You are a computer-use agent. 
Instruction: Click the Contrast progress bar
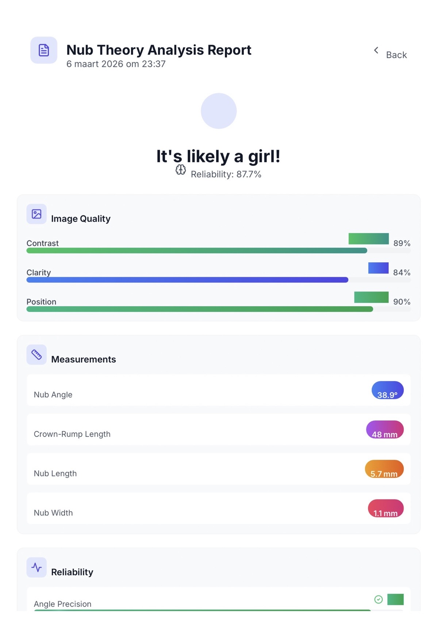tap(197, 251)
